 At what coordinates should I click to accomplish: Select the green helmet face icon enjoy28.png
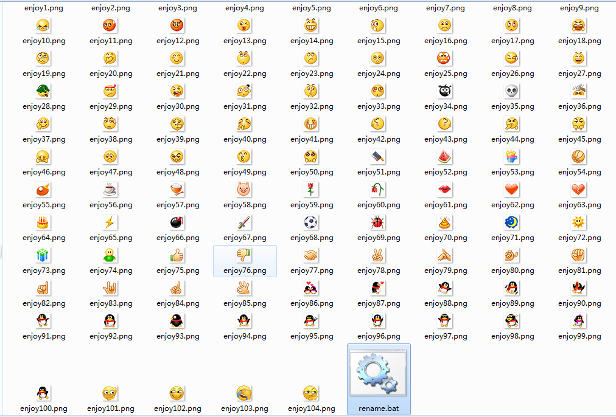pyautogui.click(x=43, y=91)
